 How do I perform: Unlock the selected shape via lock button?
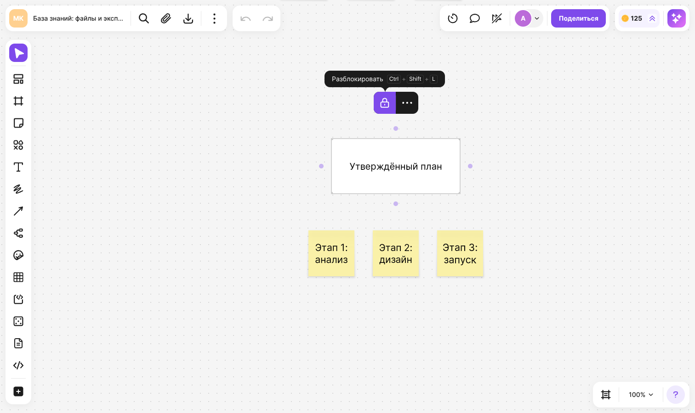(385, 103)
